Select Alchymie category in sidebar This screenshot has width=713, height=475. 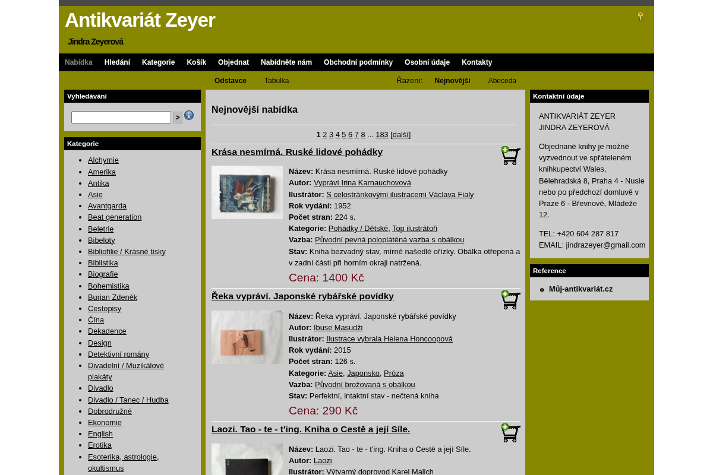tap(103, 160)
